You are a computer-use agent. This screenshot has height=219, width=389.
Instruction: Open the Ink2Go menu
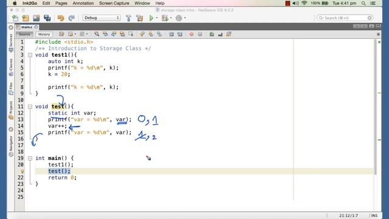coord(30,3)
